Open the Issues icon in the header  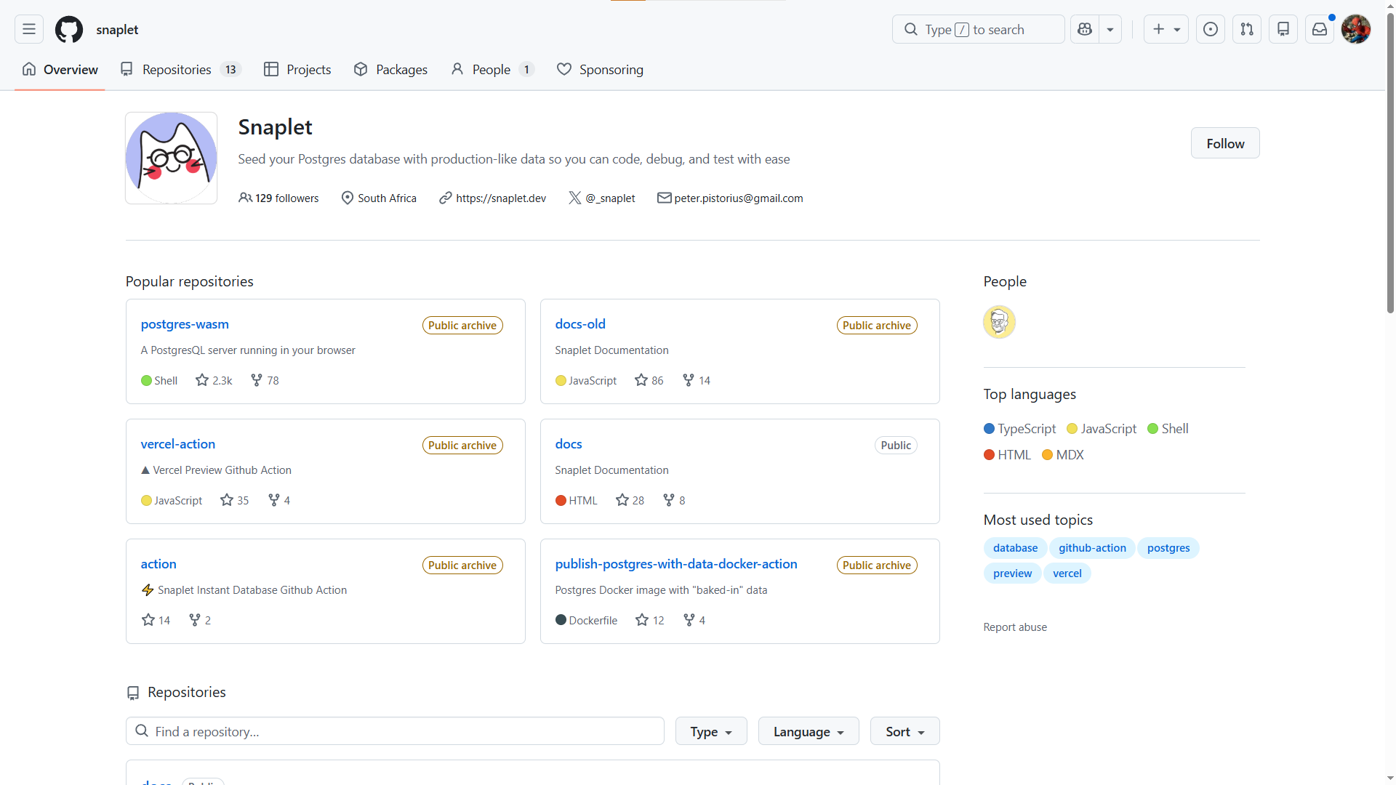point(1211,29)
